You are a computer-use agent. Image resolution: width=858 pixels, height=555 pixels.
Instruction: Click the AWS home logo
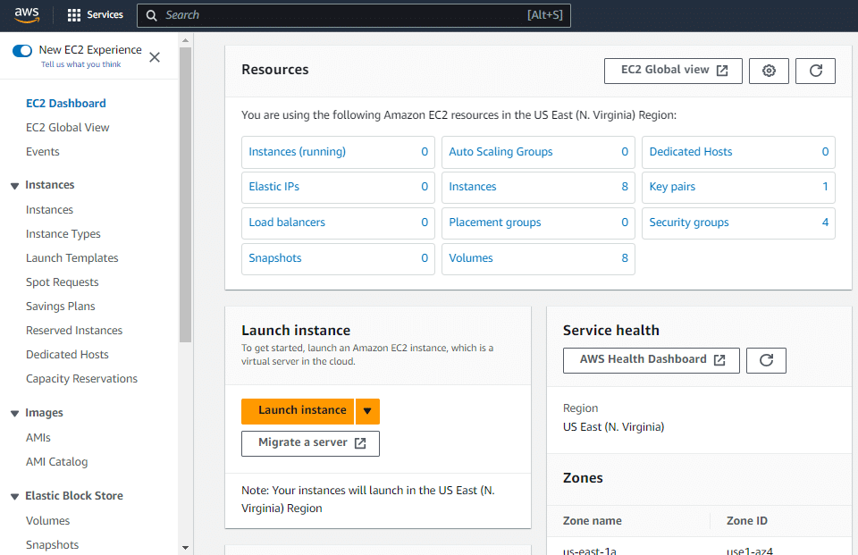(x=26, y=14)
